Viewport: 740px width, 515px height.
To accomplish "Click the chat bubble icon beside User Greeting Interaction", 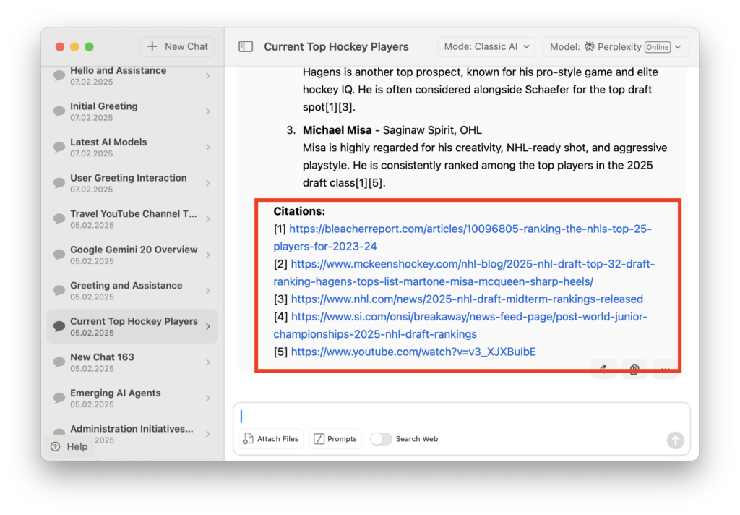I will [59, 183].
